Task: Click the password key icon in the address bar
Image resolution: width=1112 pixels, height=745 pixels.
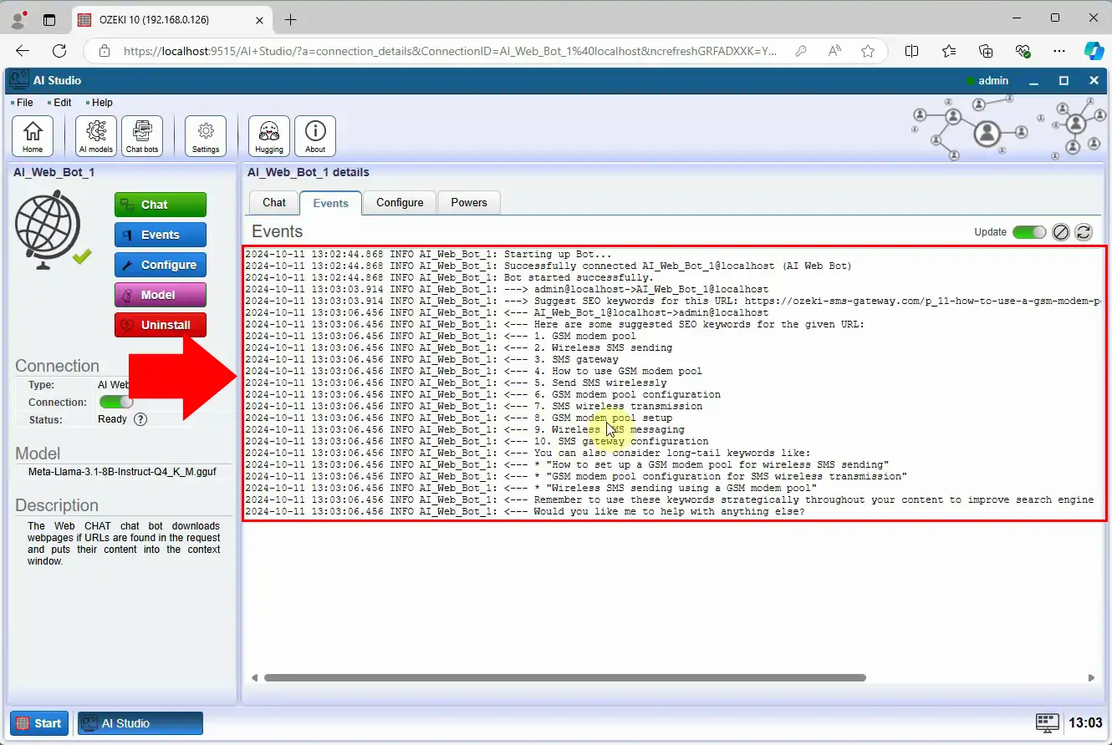Action: point(801,51)
